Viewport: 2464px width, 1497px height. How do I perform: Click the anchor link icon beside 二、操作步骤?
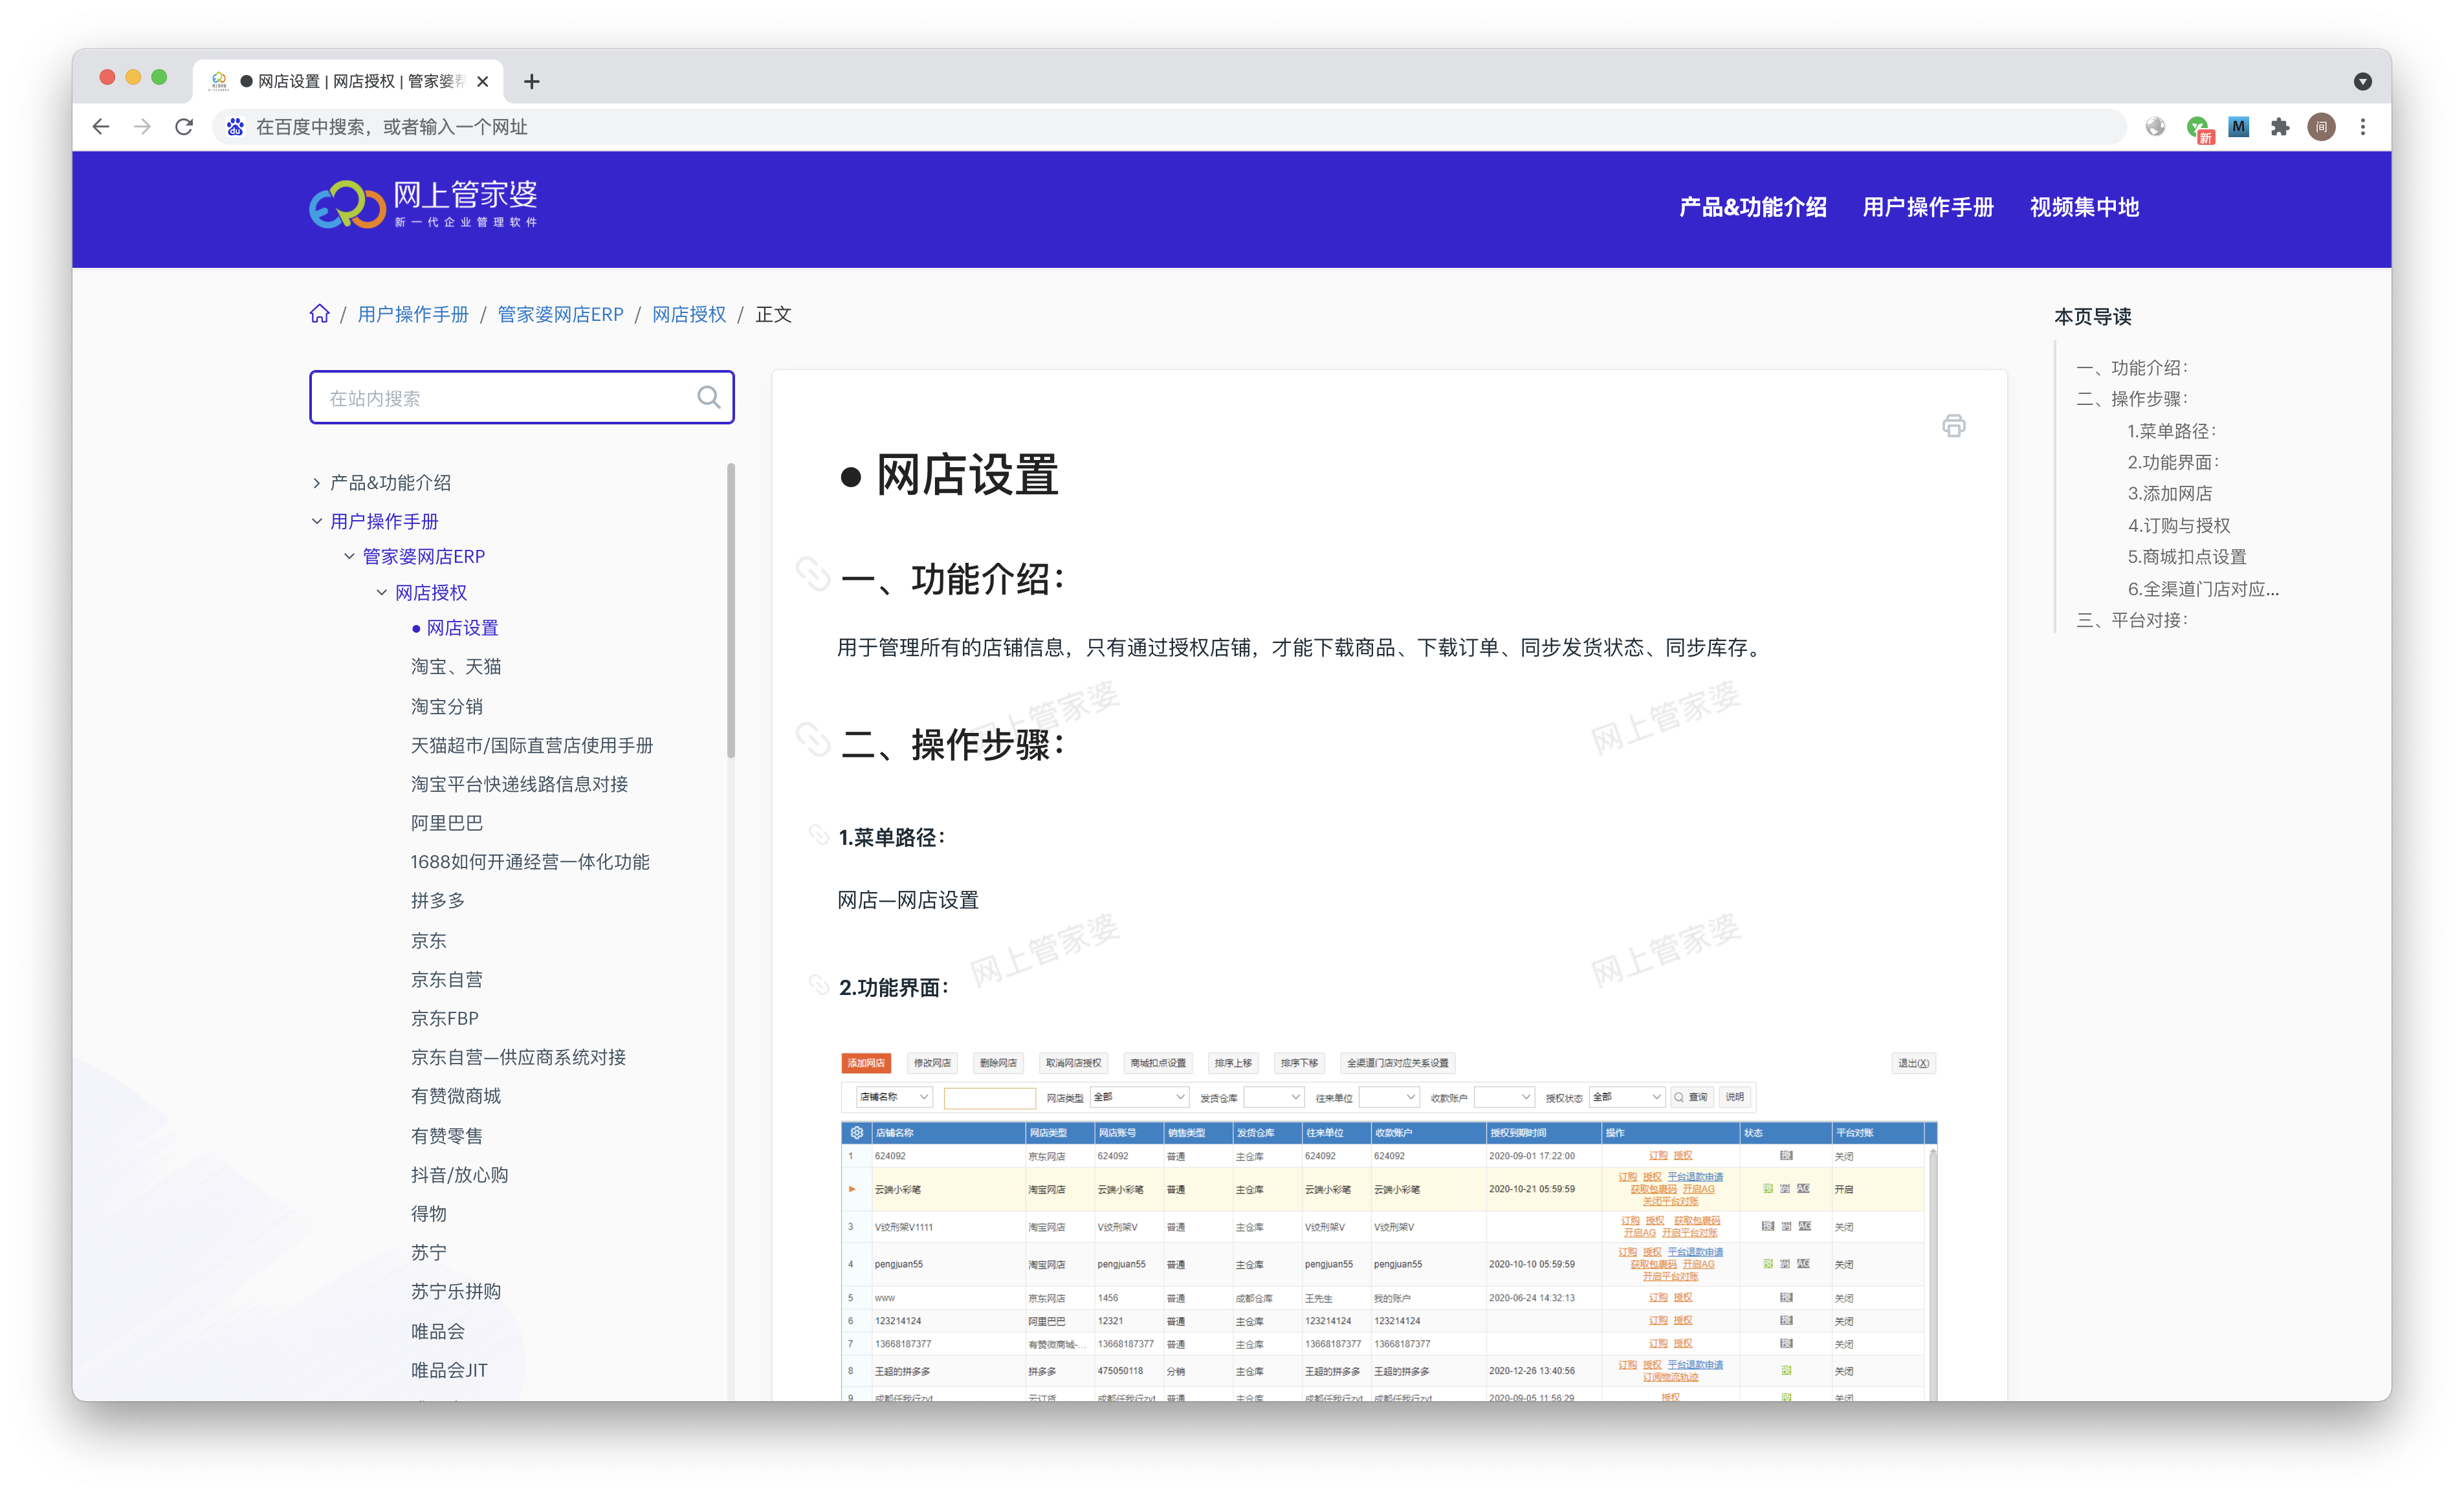point(813,741)
